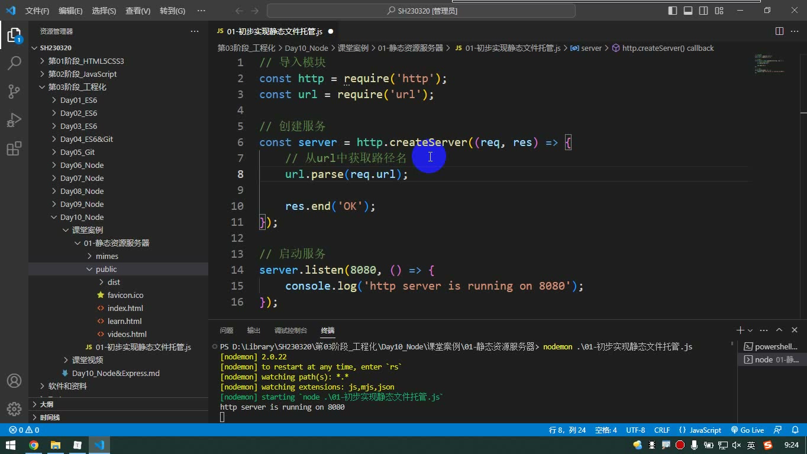This screenshot has height=454, width=807.
Task: Toggle the primary side bar visibility
Action: [x=673, y=11]
